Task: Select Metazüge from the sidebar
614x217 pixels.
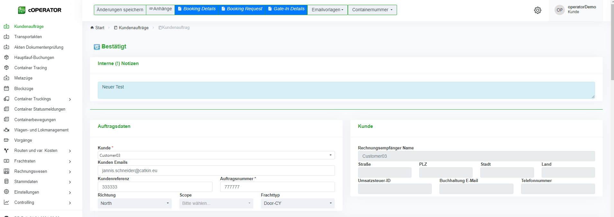Action: [x=23, y=78]
